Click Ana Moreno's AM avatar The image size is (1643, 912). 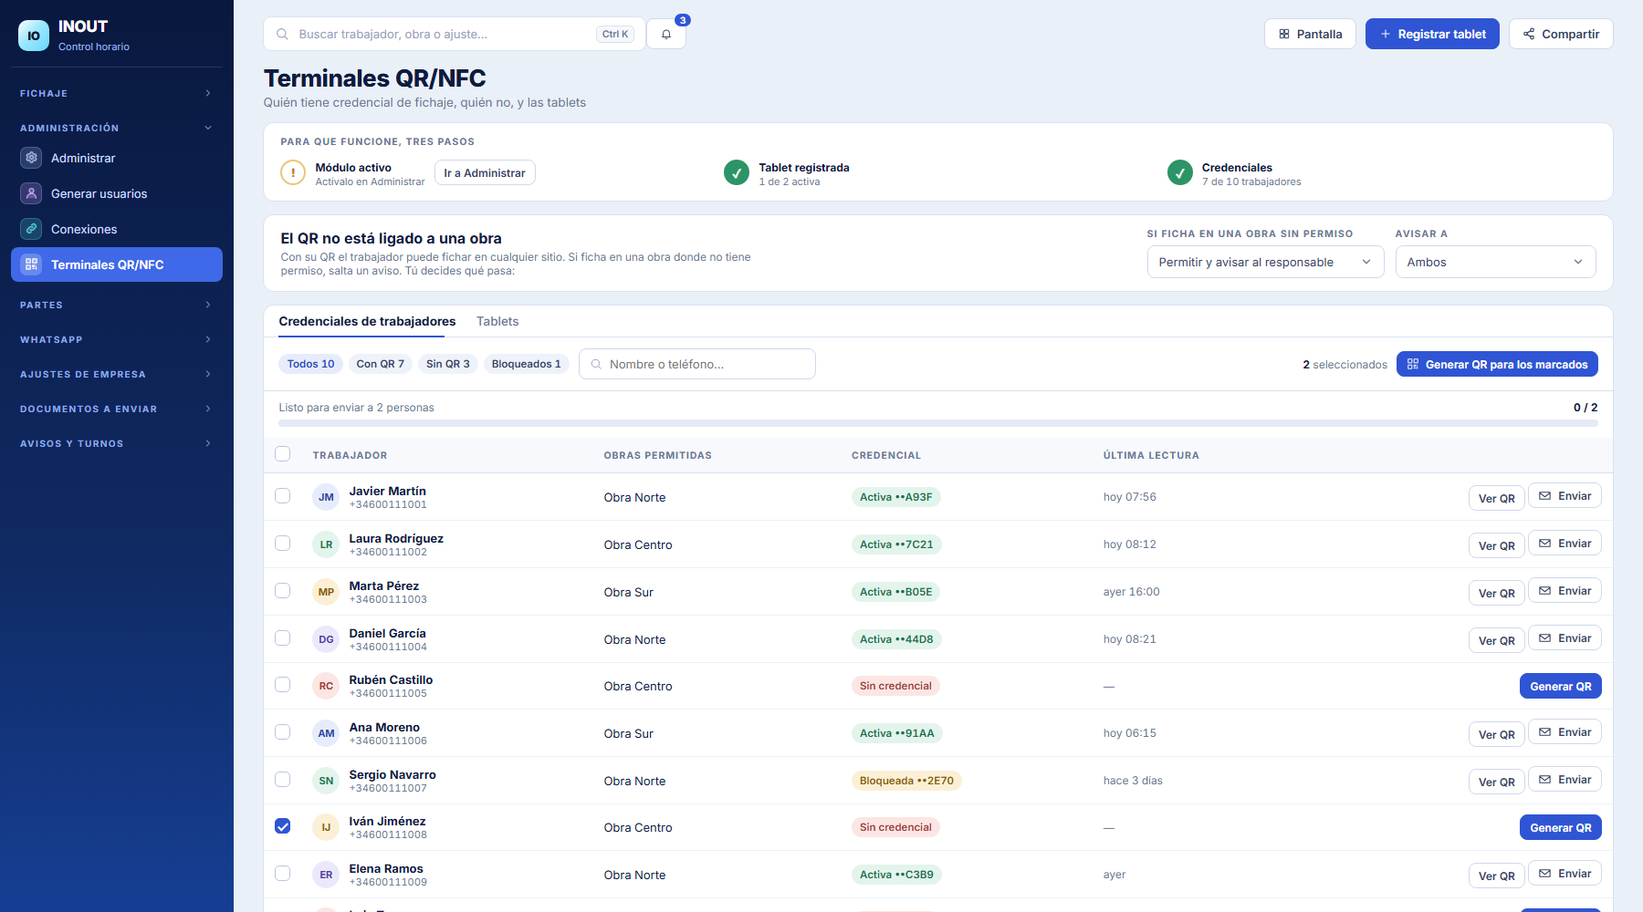tap(326, 733)
